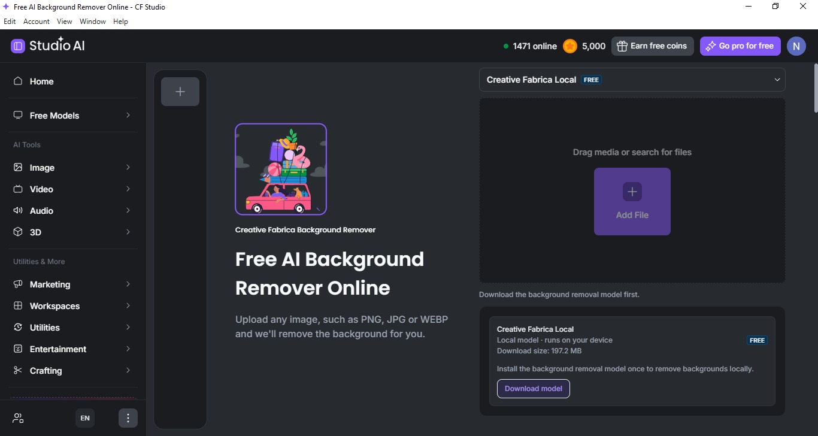The width and height of the screenshot is (818, 436).
Task: Switch language with EN button
Action: tap(85, 418)
